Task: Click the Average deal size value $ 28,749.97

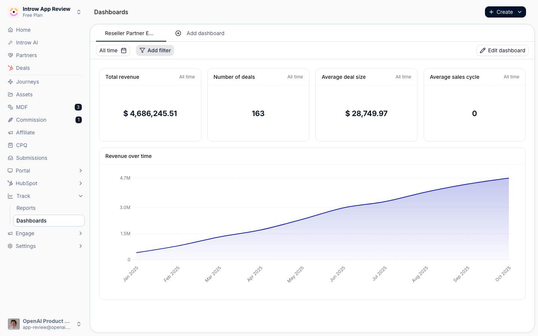Action: pos(367,113)
